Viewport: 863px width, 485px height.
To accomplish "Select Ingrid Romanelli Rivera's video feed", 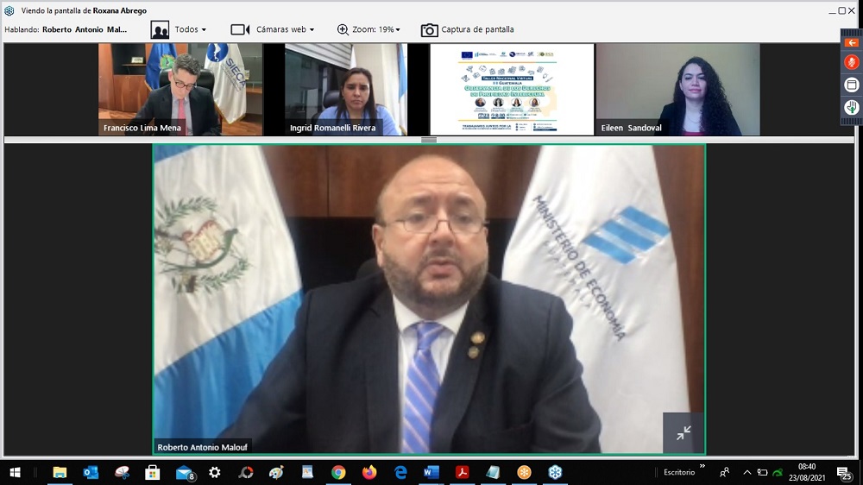I will [x=345, y=89].
